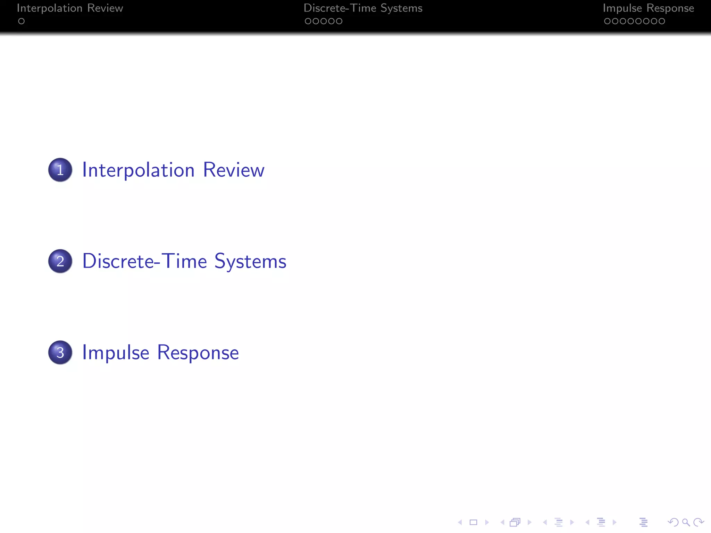Click the next slide arrow beside rectangle icon
The width and height of the screenshot is (711, 533).
click(487, 522)
